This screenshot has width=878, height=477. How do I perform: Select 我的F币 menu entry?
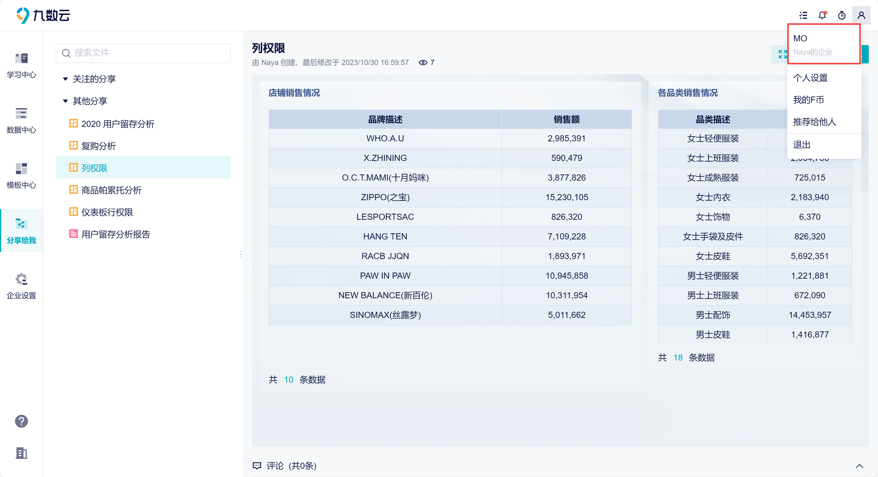tap(808, 100)
